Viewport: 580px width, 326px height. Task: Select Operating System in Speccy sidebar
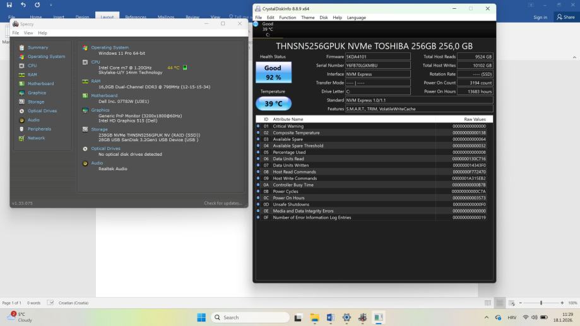(46, 57)
